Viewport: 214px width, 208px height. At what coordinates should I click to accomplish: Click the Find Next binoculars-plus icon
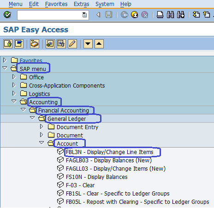click(181, 15)
